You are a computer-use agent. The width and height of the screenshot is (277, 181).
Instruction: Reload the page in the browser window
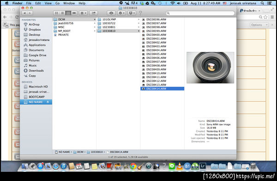pyautogui.click(x=17, y=17)
